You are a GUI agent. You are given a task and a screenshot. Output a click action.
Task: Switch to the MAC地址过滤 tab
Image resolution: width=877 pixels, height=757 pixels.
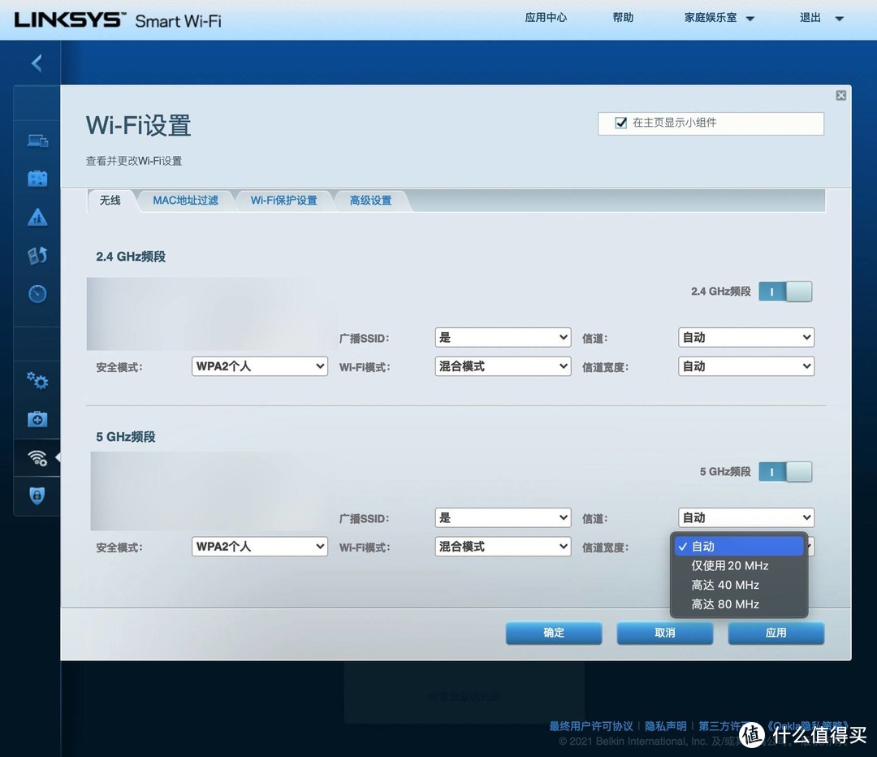point(185,200)
